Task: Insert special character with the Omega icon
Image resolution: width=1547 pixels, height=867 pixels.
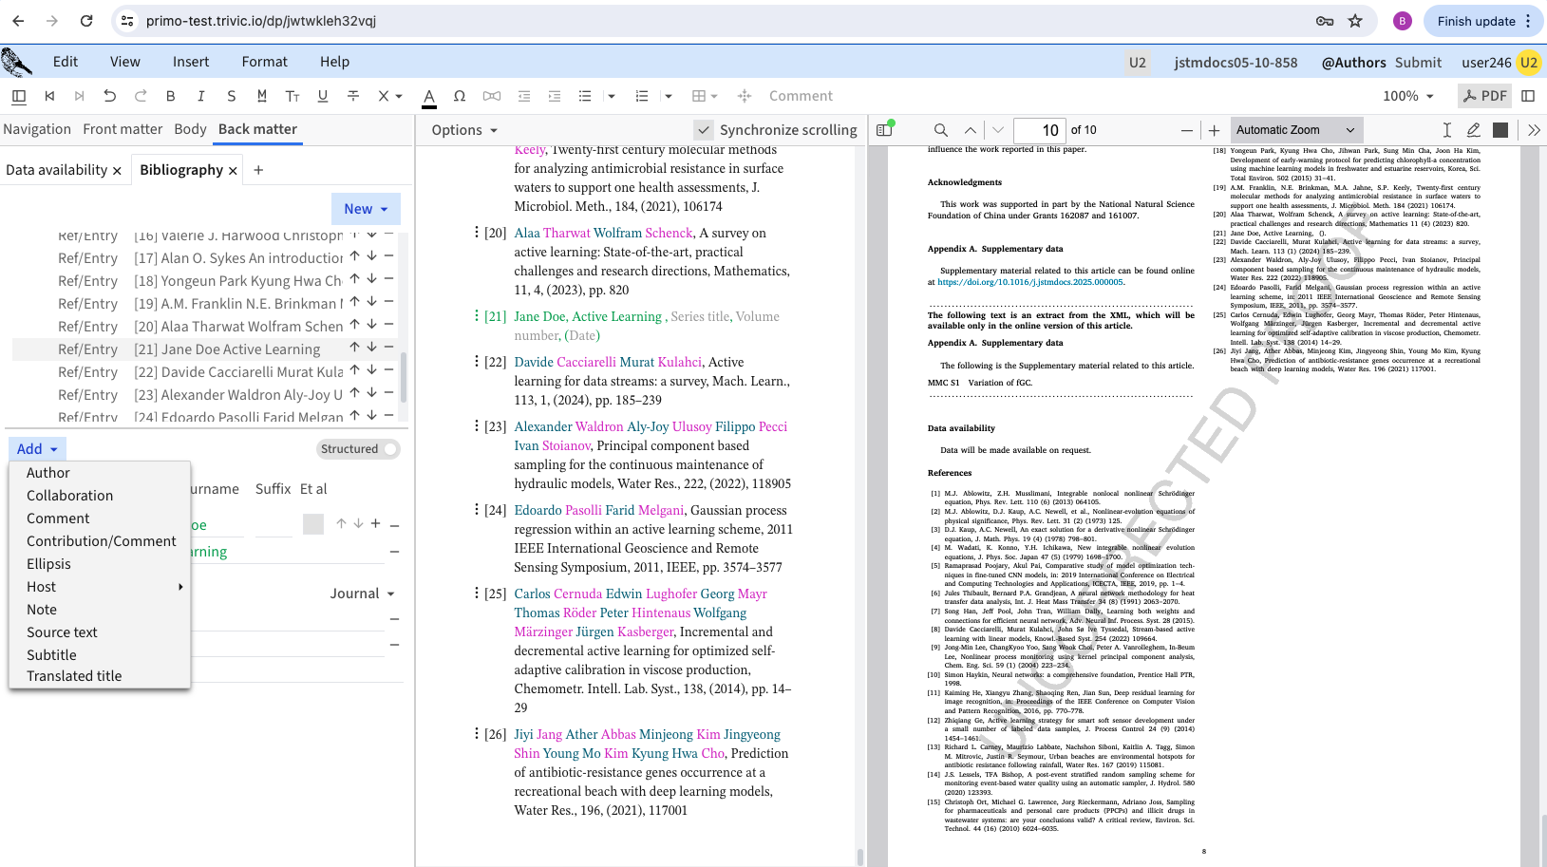Action: tap(460, 96)
